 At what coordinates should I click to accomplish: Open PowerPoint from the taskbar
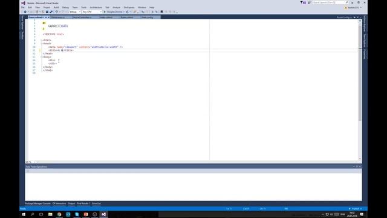coord(86,214)
